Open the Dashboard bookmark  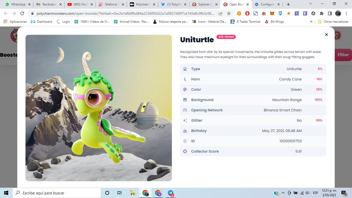coord(41,22)
